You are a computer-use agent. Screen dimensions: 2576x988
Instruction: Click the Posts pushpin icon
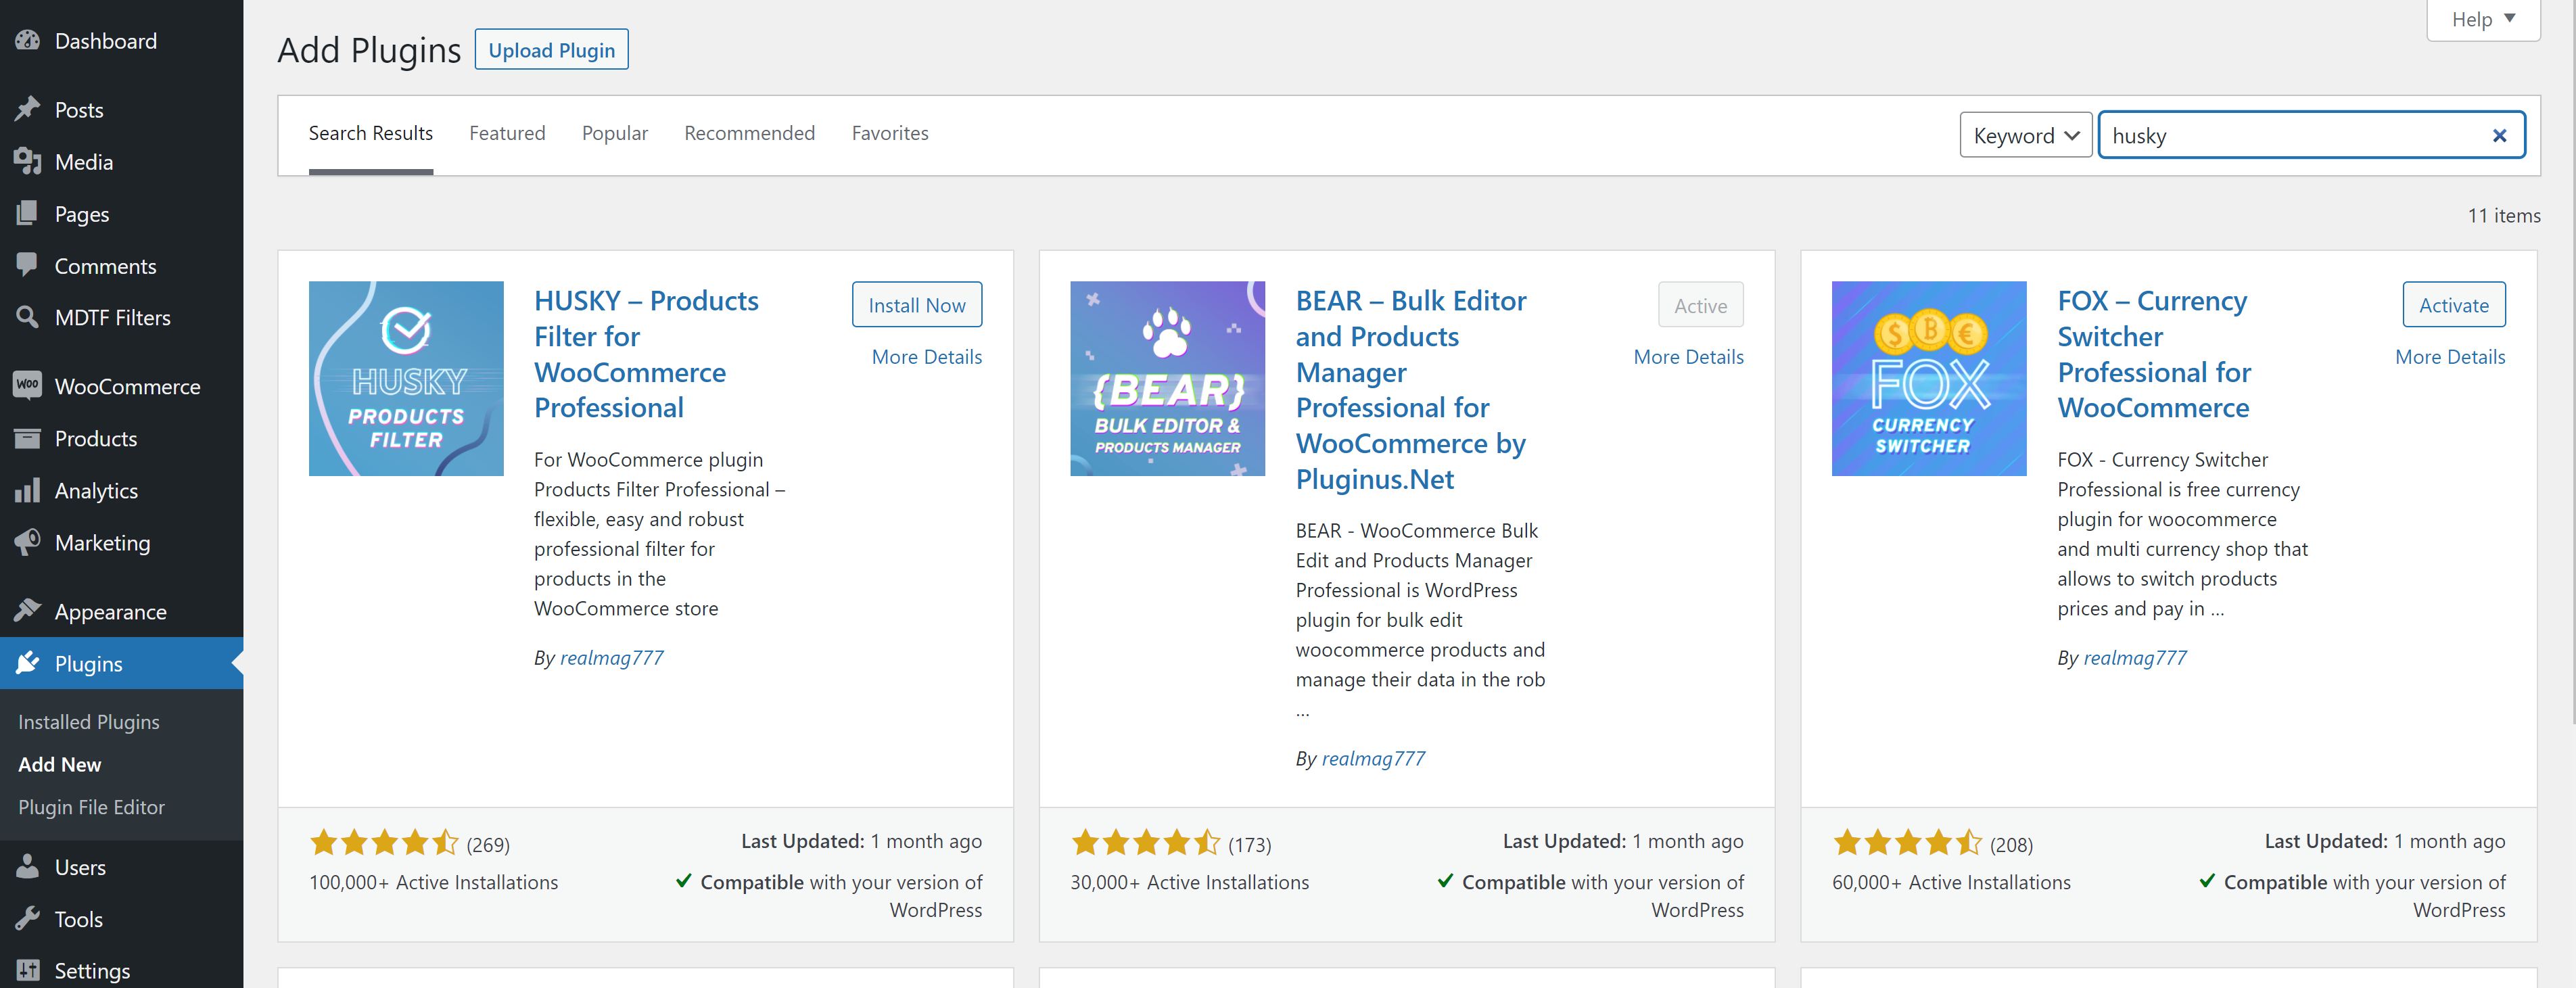pos(28,109)
